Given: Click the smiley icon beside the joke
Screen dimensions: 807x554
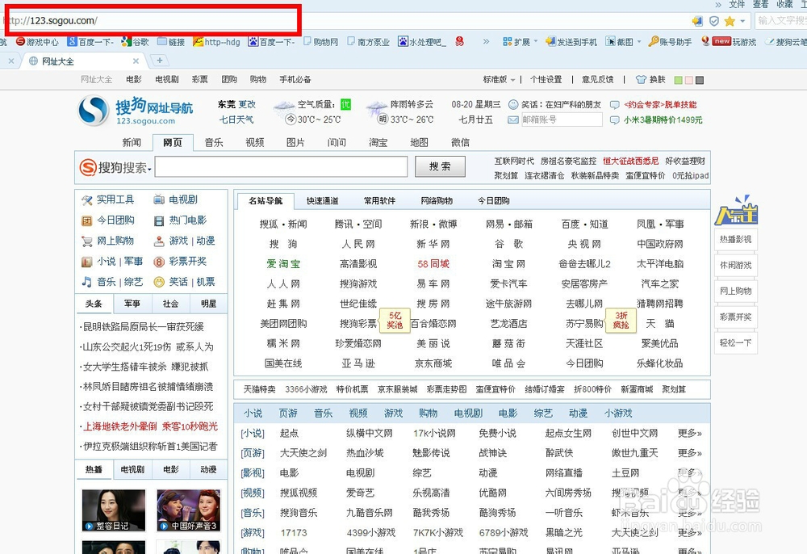Looking at the screenshot, I should click(513, 104).
